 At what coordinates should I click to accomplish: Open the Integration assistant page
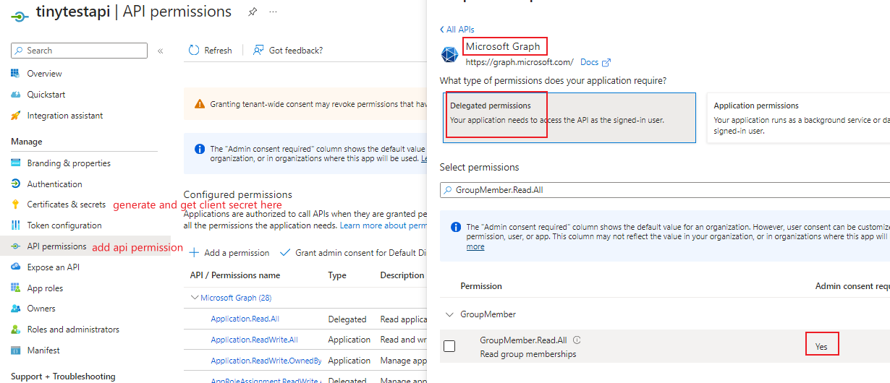[x=65, y=116]
